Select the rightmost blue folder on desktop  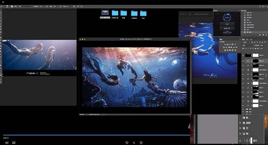pyautogui.click(x=143, y=13)
